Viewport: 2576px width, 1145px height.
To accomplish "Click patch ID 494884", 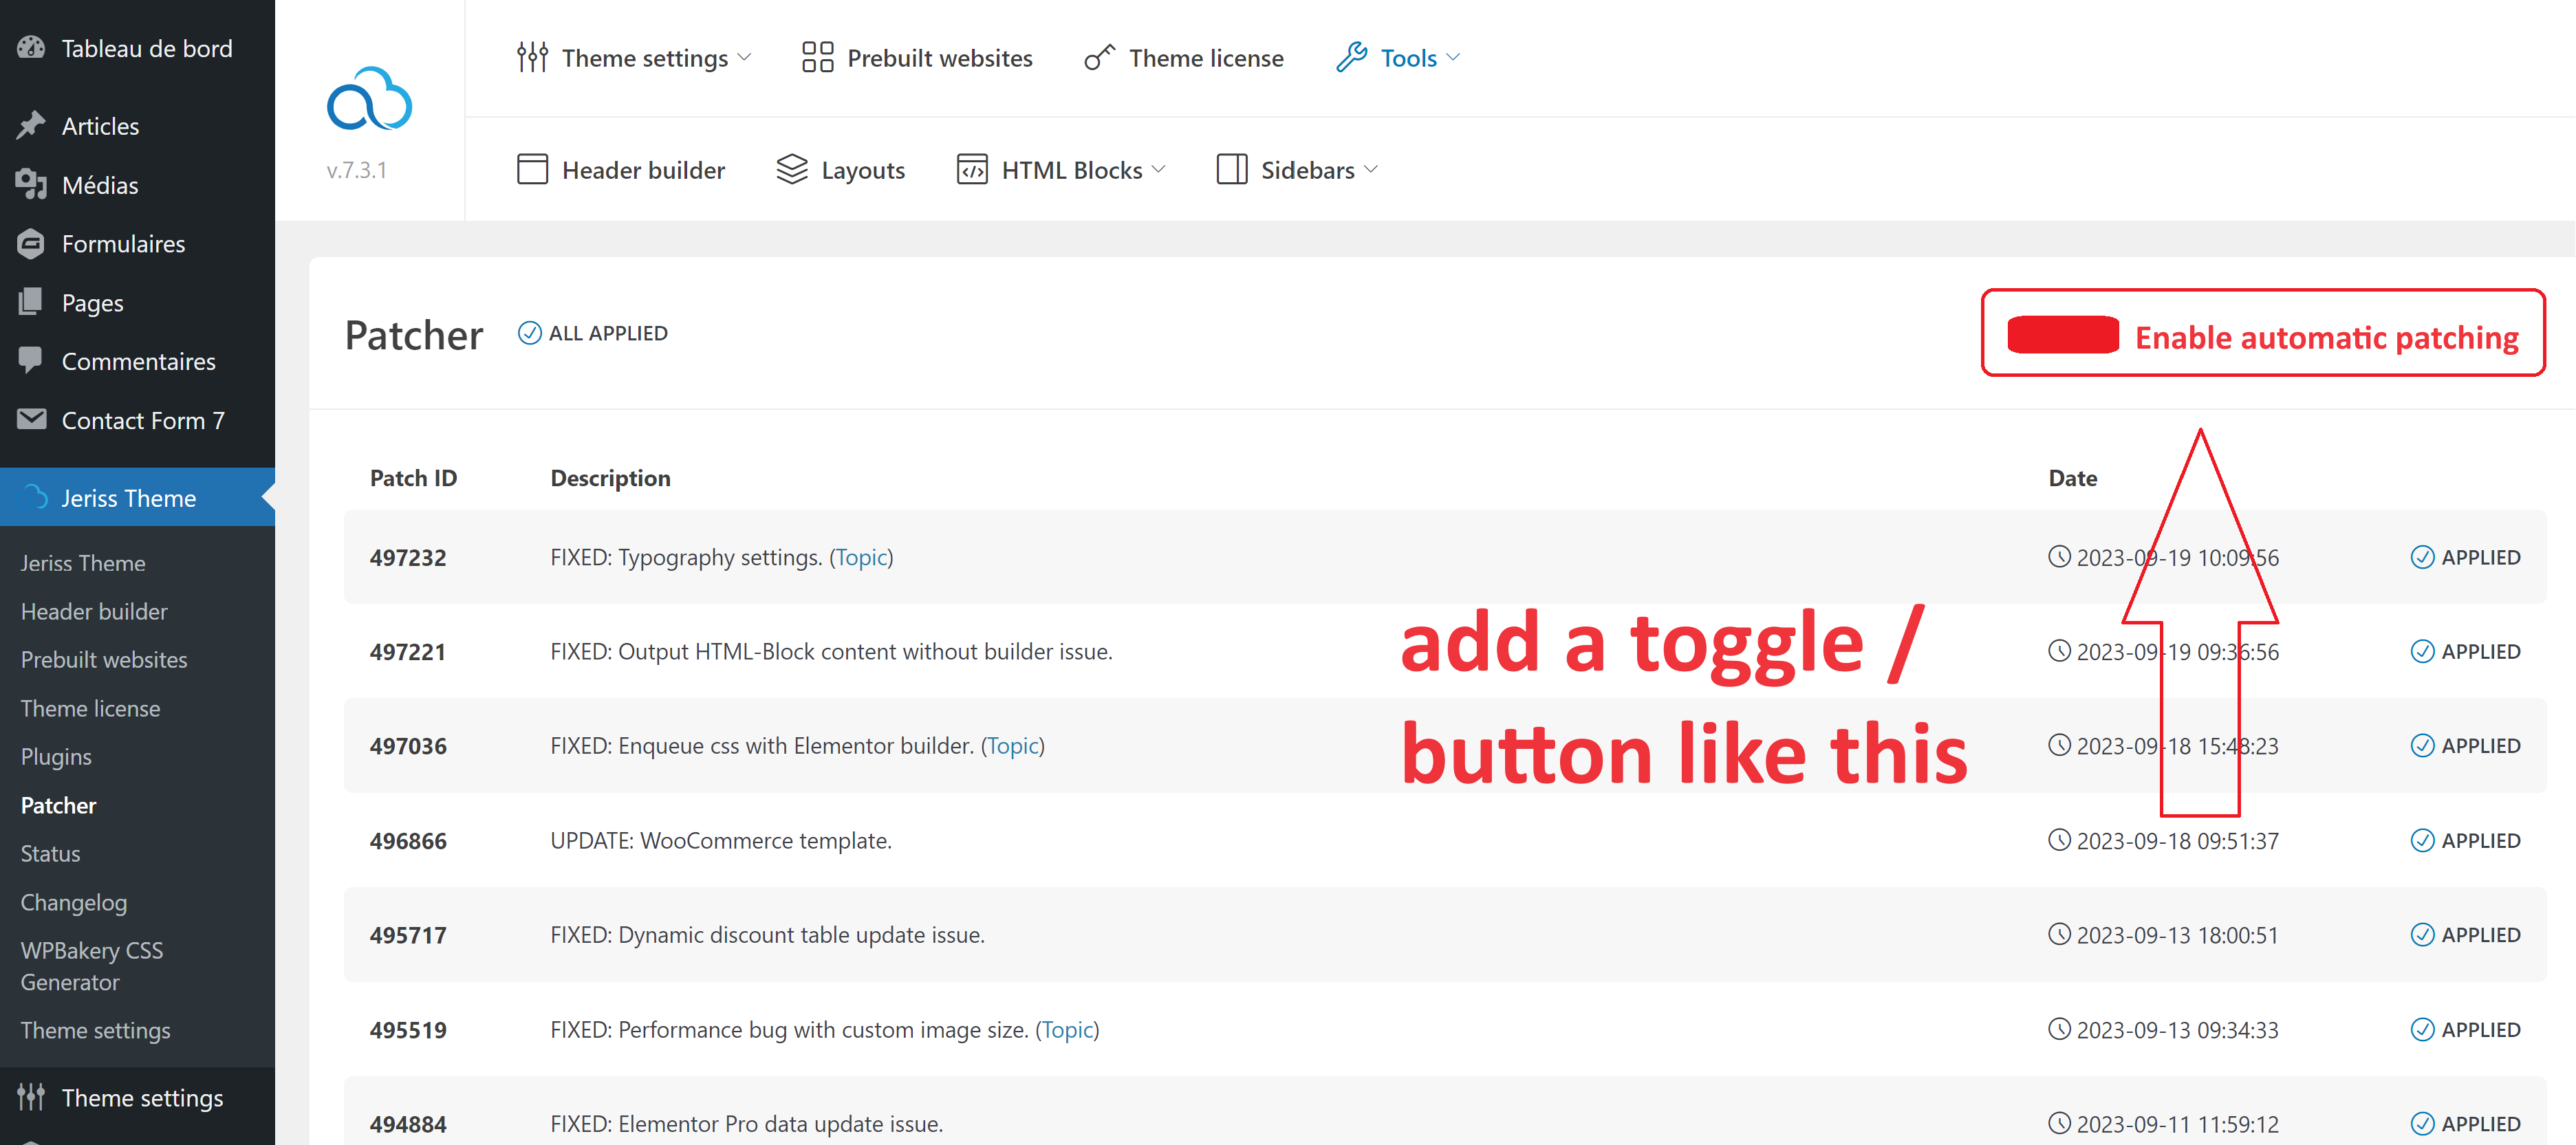I will pos(408,1124).
